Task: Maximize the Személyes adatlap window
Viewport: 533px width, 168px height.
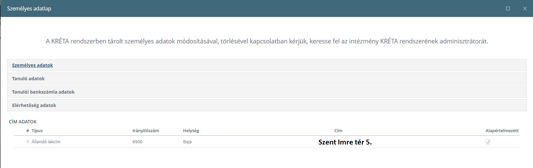Action: coord(508,8)
